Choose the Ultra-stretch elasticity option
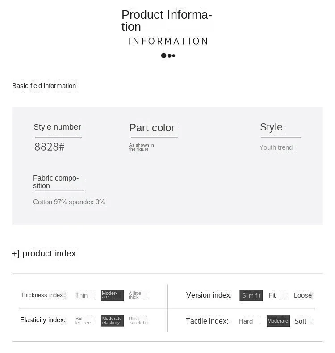Viewport: 335px width, 353px height. click(137, 320)
